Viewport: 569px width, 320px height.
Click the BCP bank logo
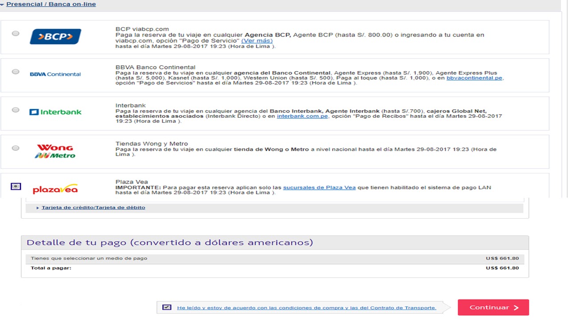coord(56,36)
